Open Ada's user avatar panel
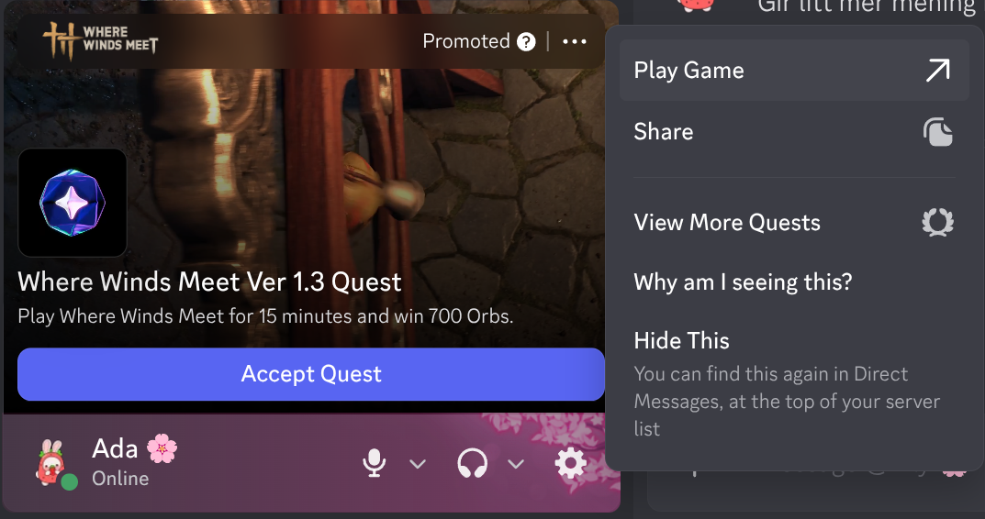This screenshot has height=519, width=985. pos(53,463)
